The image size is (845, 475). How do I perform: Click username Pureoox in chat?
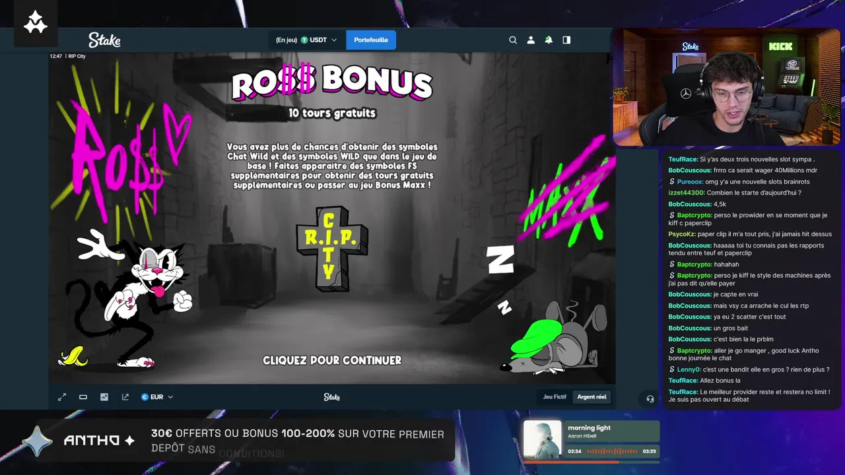click(691, 181)
